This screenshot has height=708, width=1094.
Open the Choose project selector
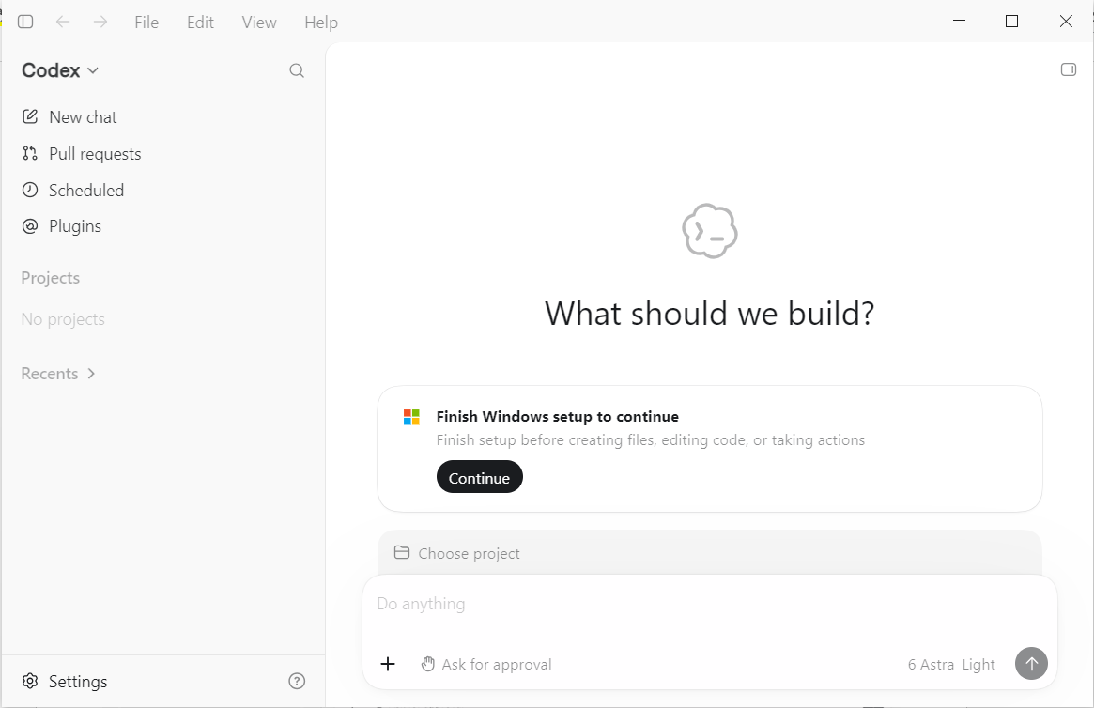tap(457, 553)
